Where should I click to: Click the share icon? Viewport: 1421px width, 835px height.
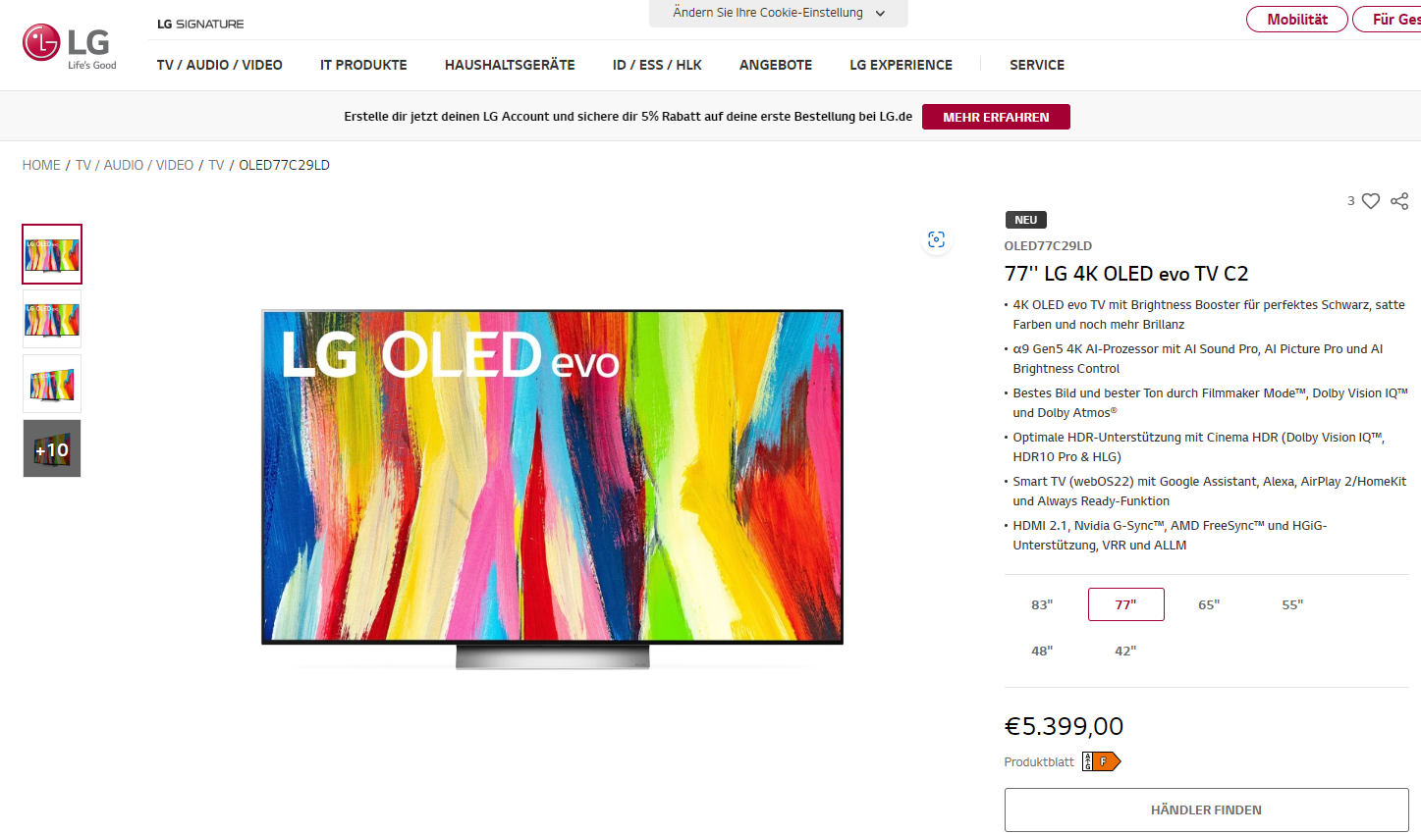click(1399, 201)
